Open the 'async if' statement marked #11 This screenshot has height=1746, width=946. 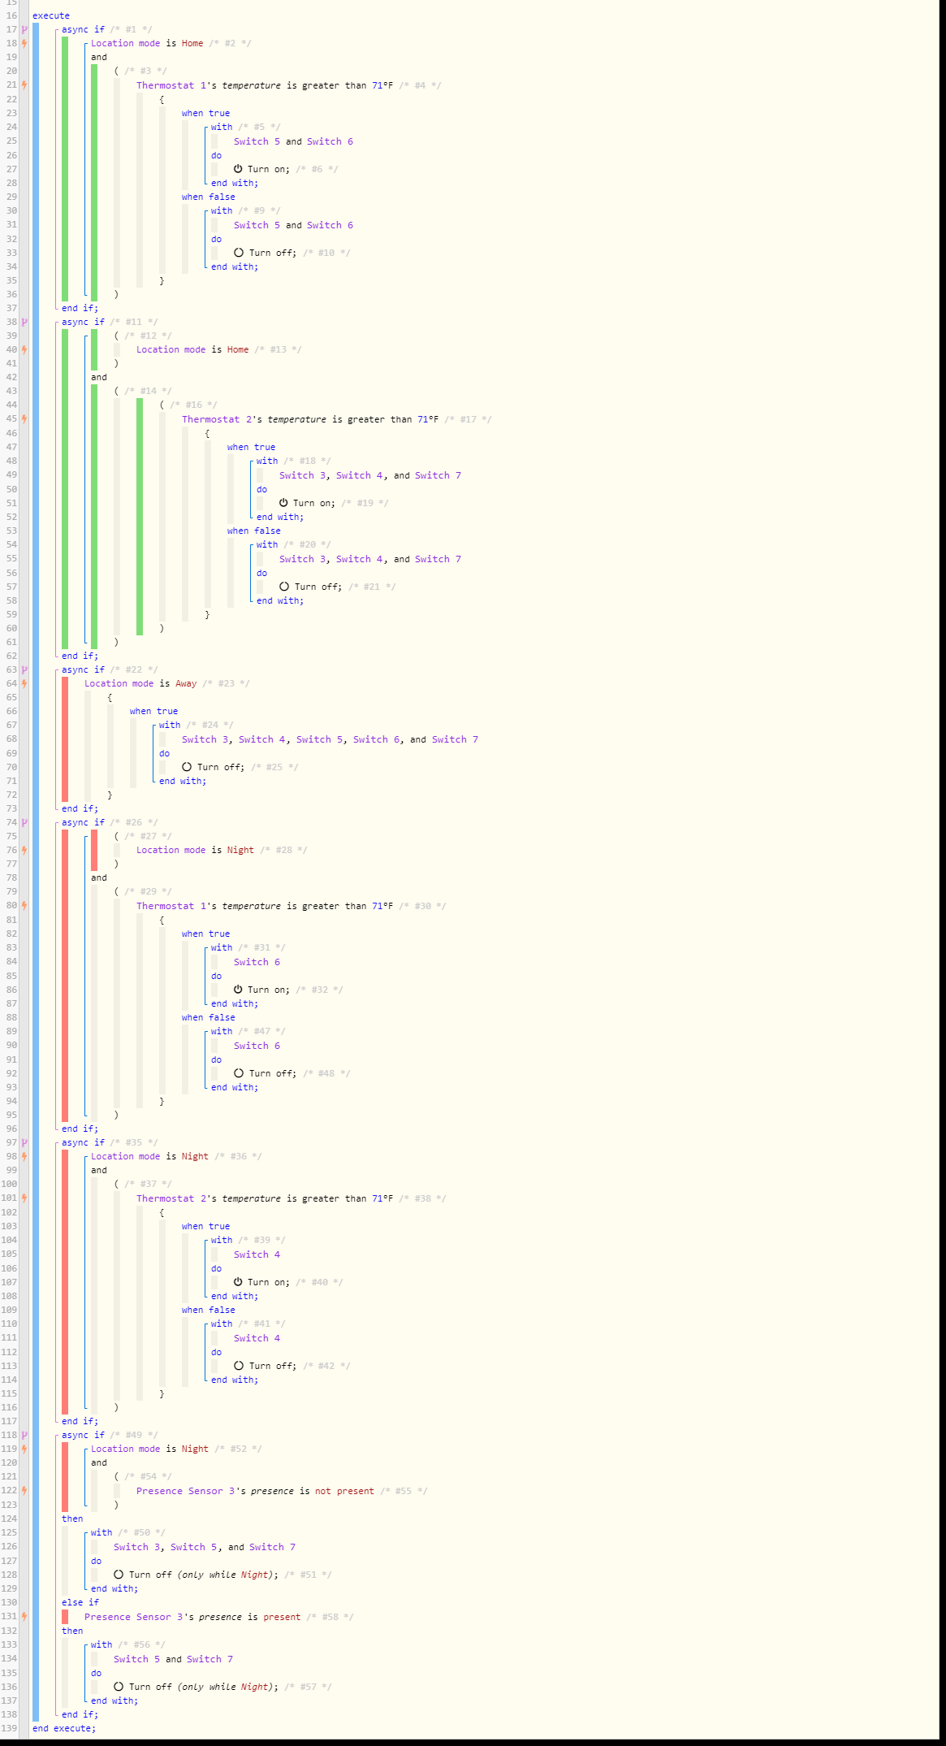pos(83,322)
